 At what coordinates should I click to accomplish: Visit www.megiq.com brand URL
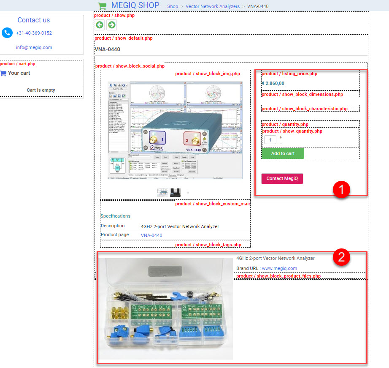[279, 268]
